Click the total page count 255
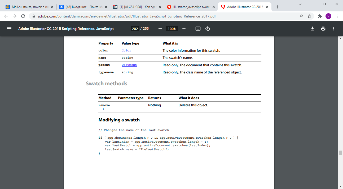The width and height of the screenshot is (343, 189). tap(146, 29)
